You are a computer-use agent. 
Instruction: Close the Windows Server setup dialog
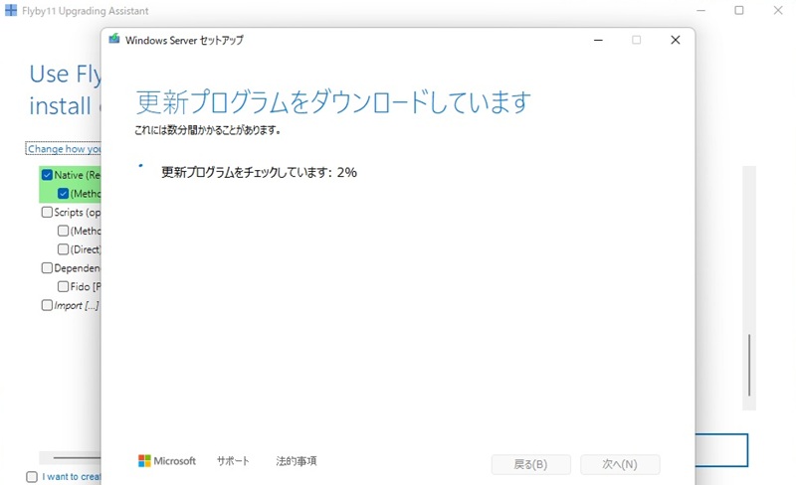point(675,40)
